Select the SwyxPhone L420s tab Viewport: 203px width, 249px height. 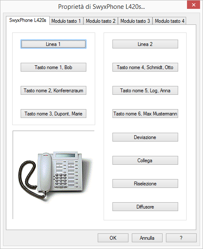(x=28, y=20)
